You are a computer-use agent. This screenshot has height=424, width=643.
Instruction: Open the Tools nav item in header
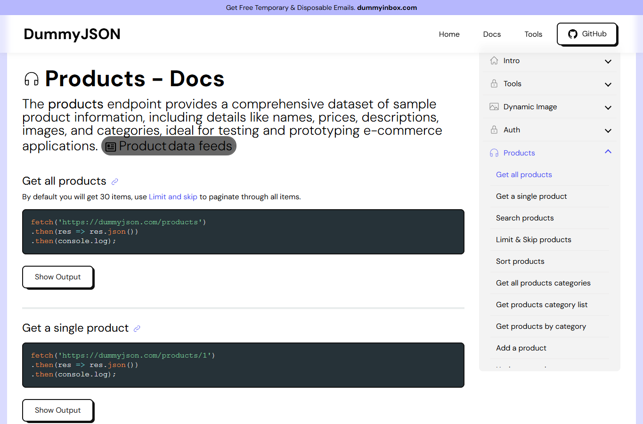point(533,34)
